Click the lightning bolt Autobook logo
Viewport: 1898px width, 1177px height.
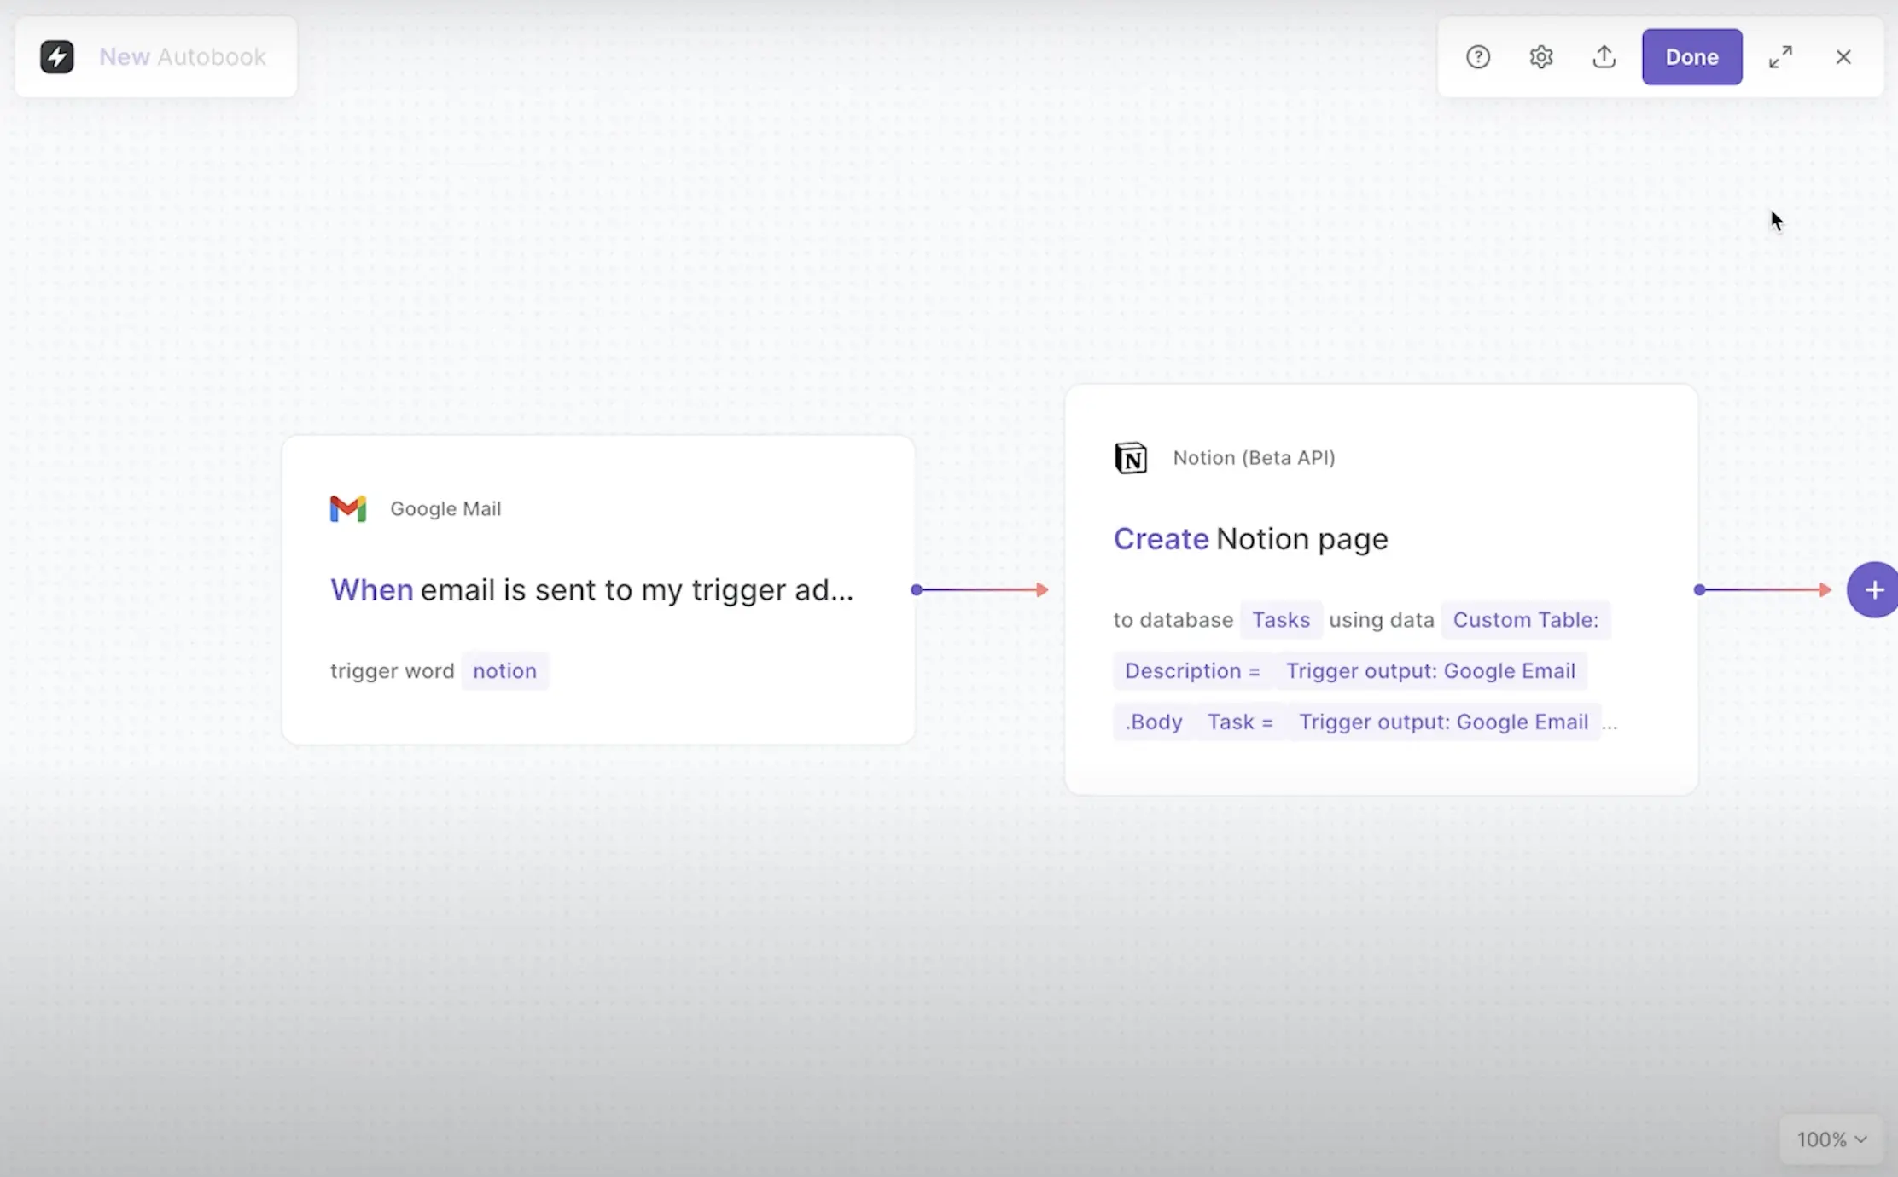(57, 57)
